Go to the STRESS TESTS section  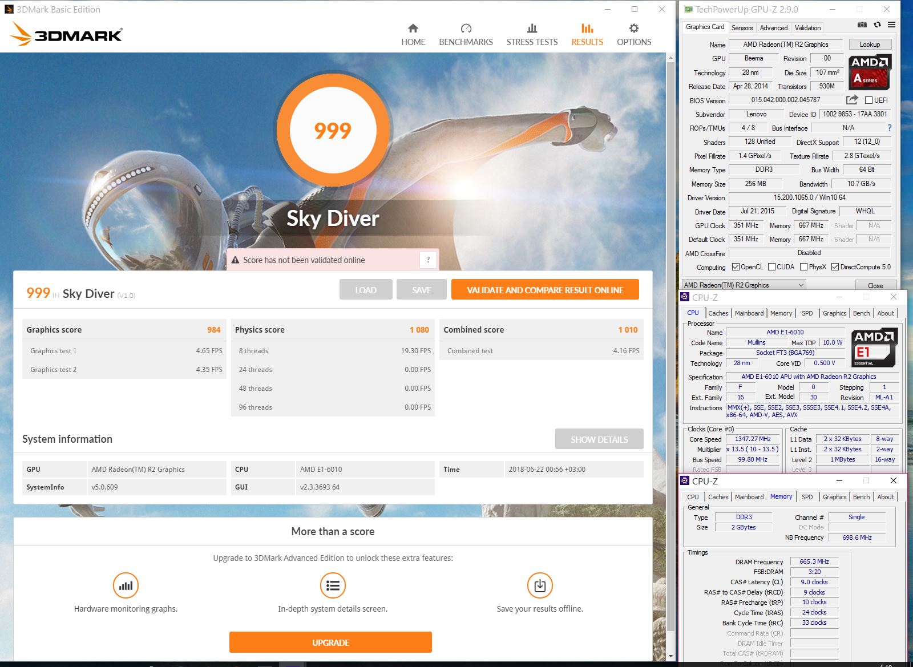pyautogui.click(x=532, y=35)
